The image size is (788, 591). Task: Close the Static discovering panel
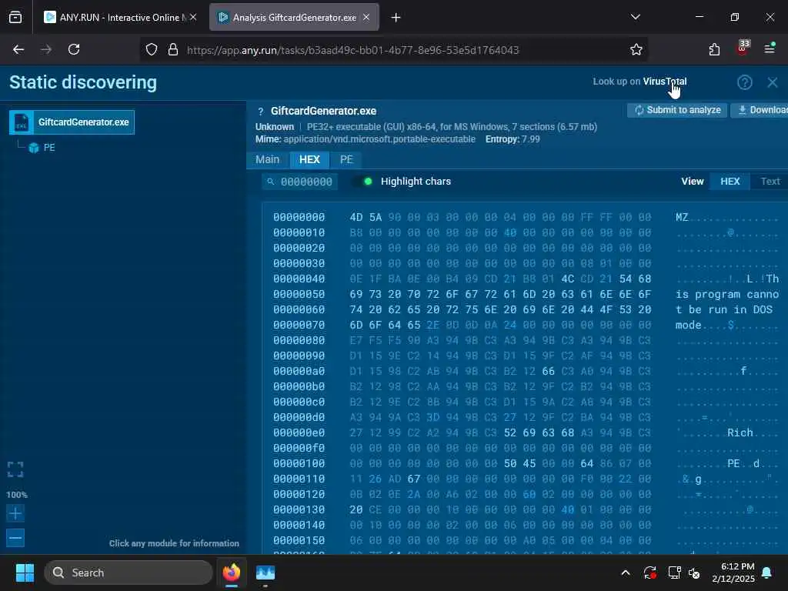click(773, 82)
